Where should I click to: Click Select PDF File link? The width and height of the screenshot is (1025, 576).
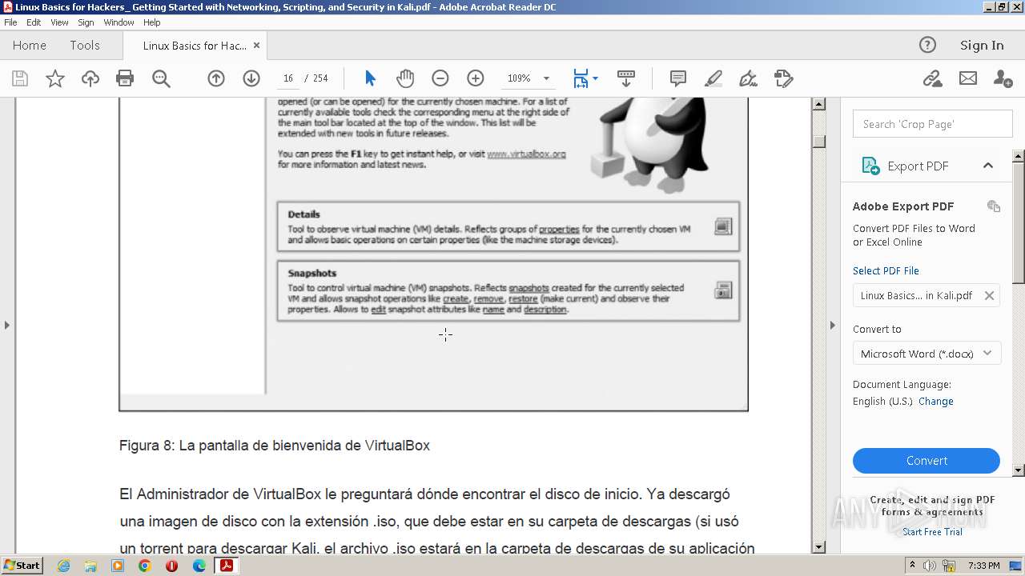click(x=886, y=271)
